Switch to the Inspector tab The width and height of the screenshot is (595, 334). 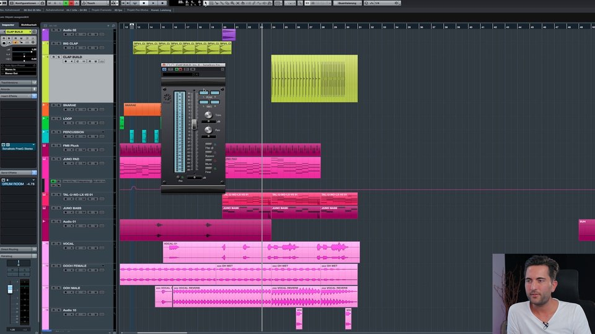[8, 25]
